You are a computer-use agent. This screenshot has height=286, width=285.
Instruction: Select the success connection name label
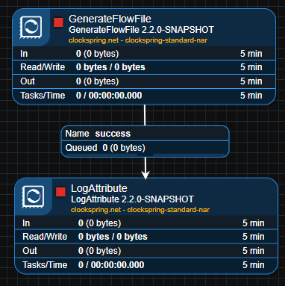113,134
